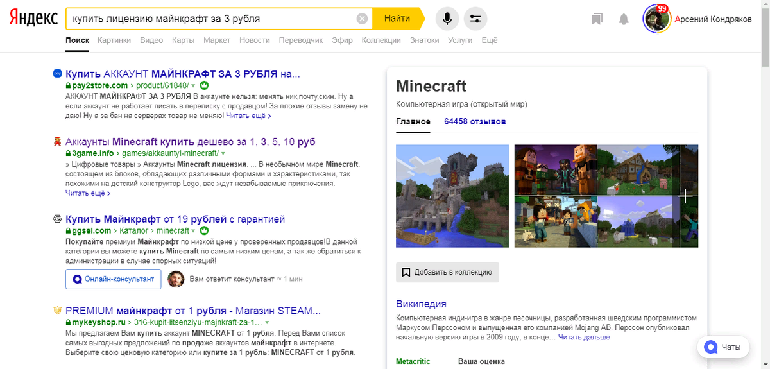
Task: Click Читать дальше in Wikipedia description
Action: pyautogui.click(x=584, y=337)
